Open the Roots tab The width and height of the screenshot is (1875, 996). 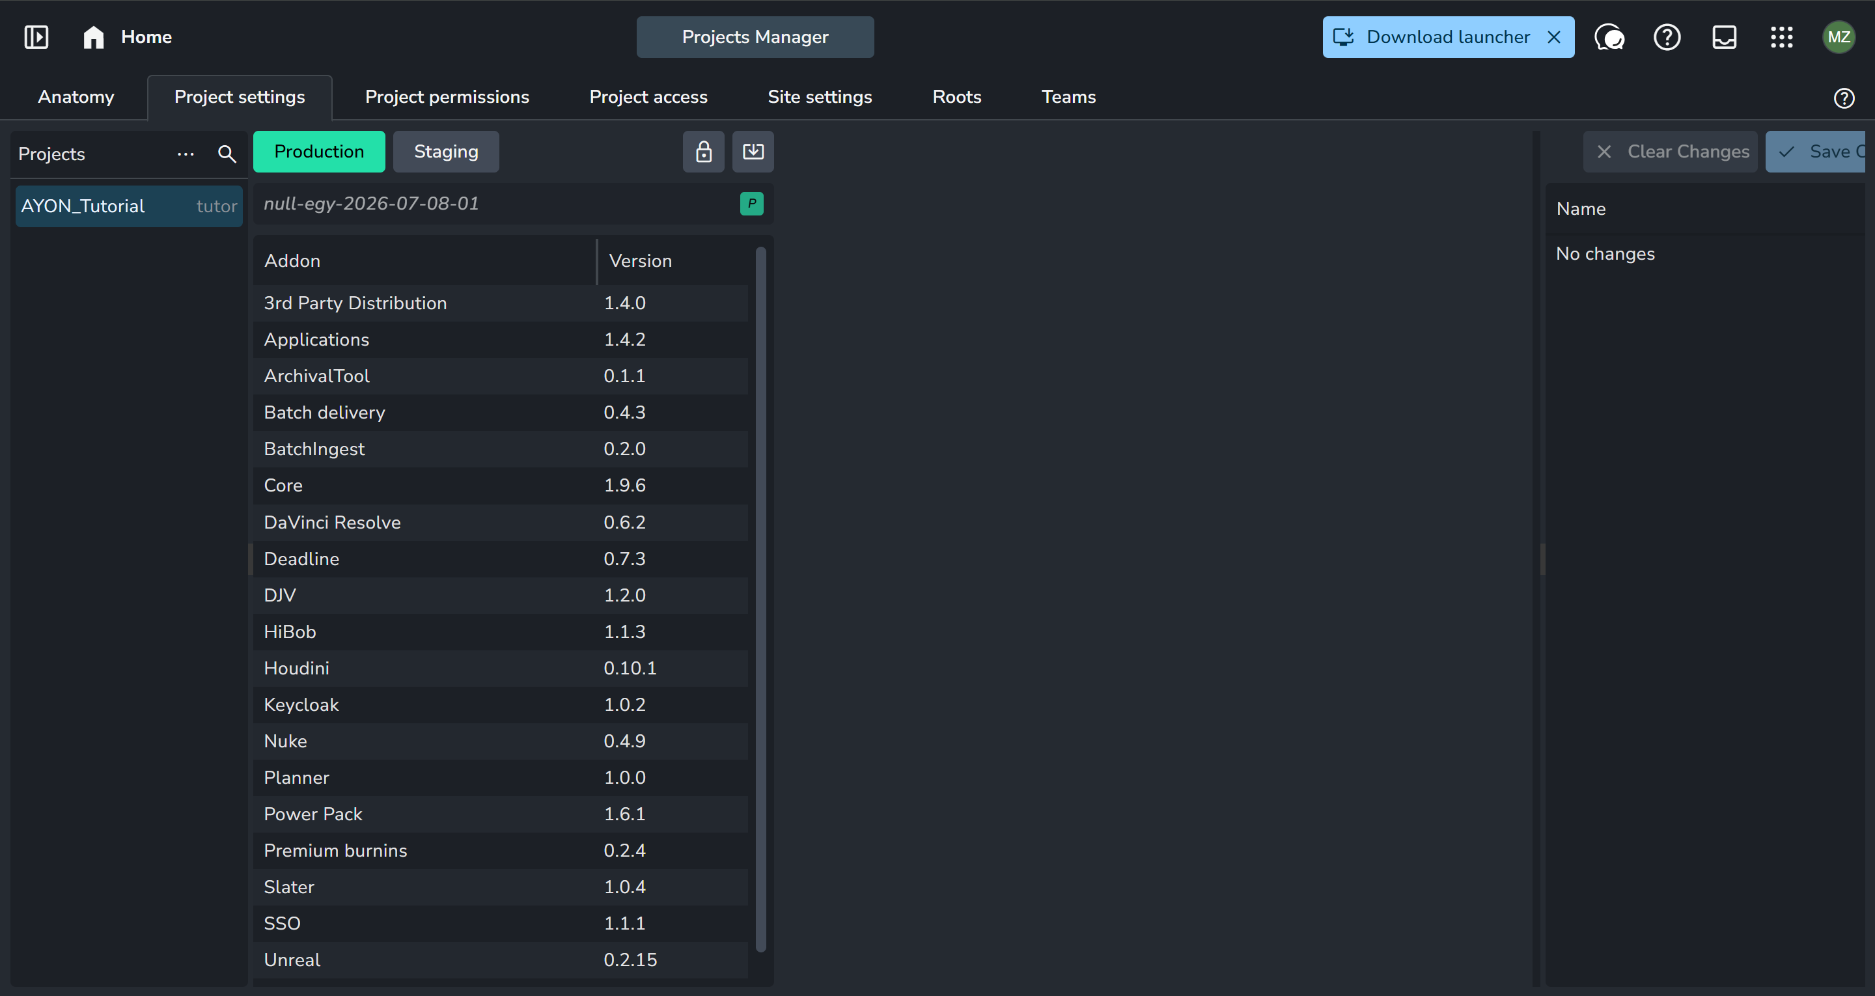(x=956, y=97)
